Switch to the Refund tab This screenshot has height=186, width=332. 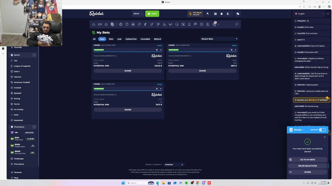[x=157, y=39]
